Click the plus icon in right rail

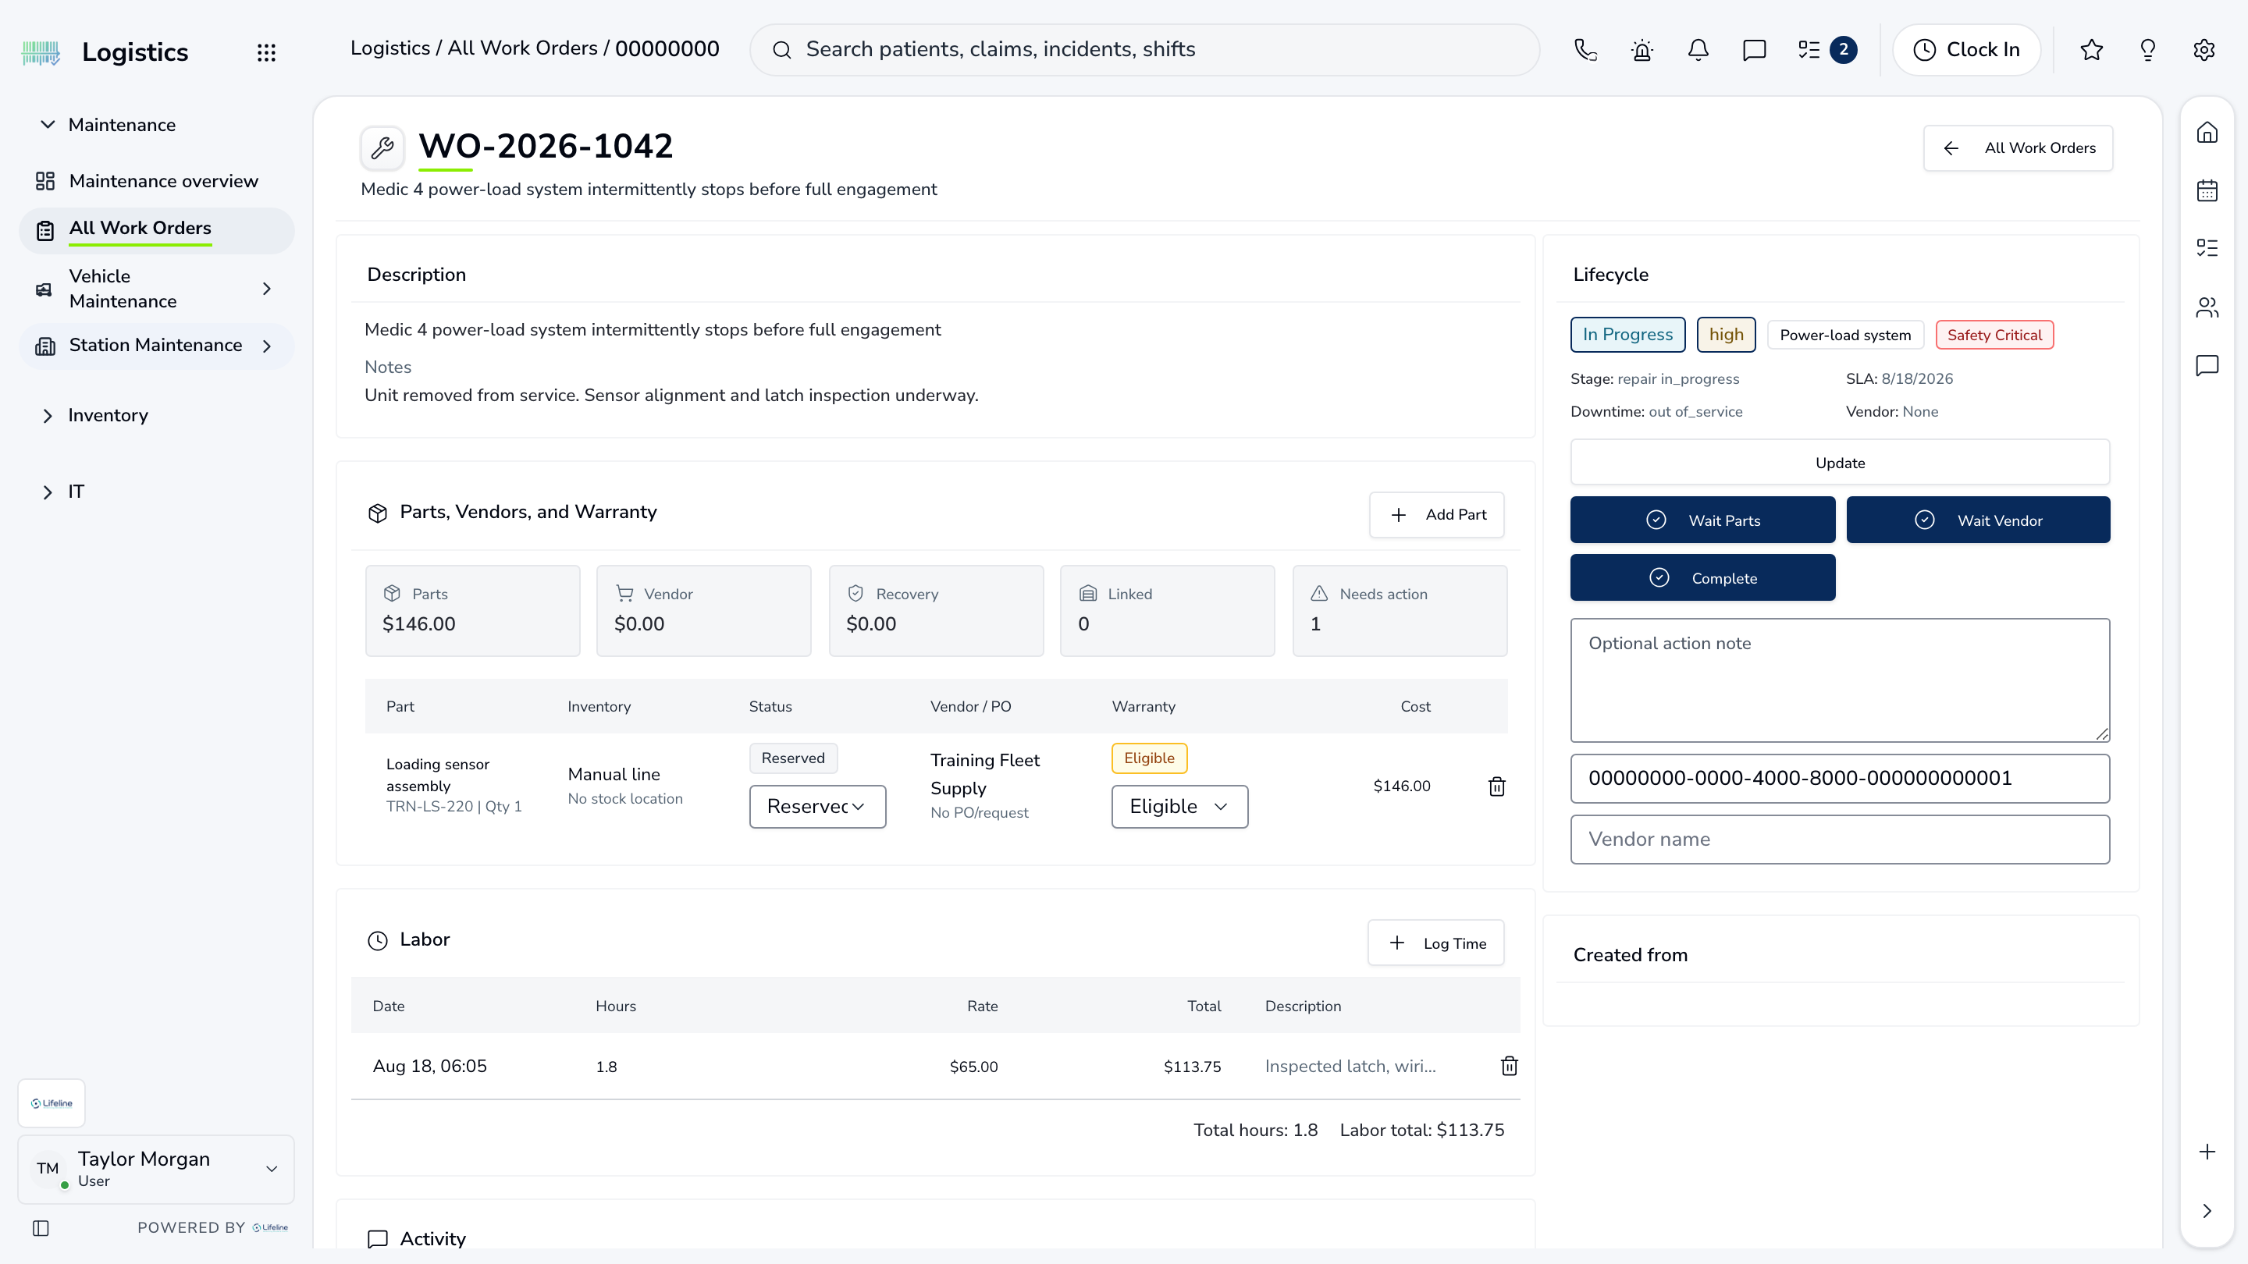pos(2207,1152)
